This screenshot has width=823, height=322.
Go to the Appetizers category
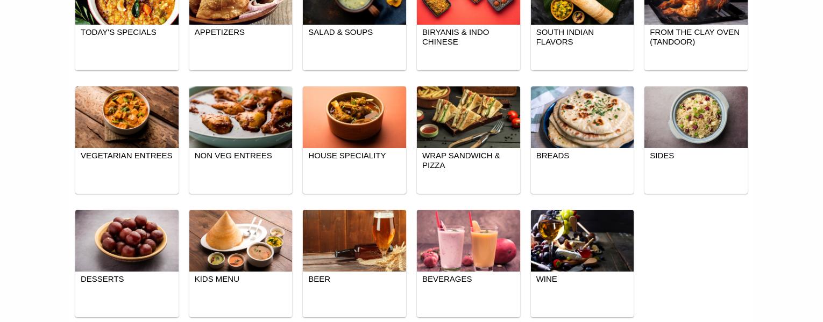219,32
